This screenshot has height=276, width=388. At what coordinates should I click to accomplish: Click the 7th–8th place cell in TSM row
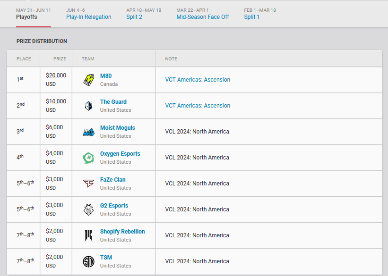[24, 261]
